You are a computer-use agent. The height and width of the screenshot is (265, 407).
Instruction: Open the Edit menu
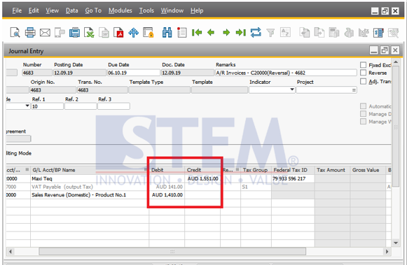[x=34, y=10]
